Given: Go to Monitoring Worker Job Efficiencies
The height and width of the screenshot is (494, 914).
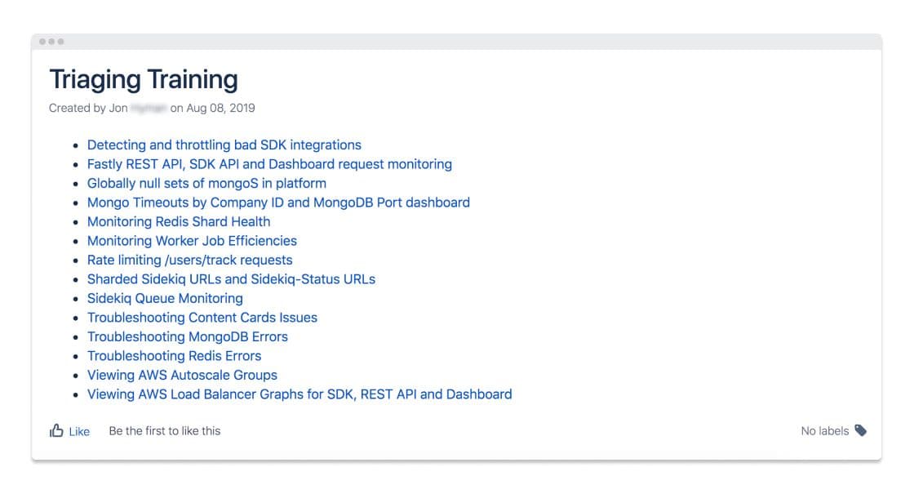Looking at the screenshot, I should (x=192, y=241).
